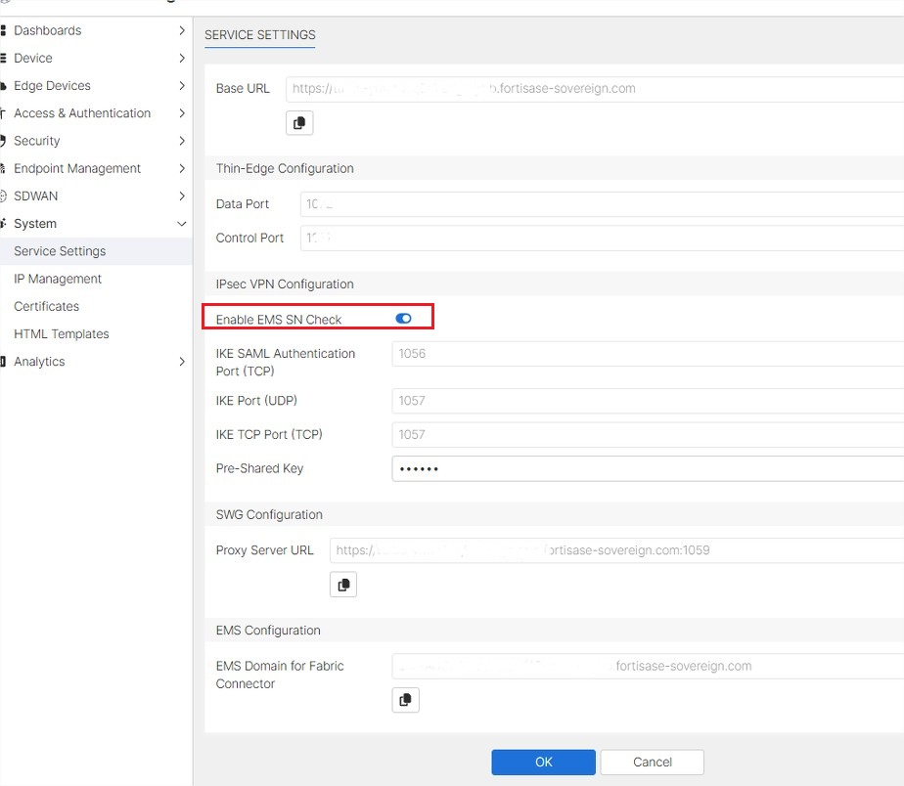
Task: Expand the Edge Devices chevron
Action: pyautogui.click(x=182, y=86)
